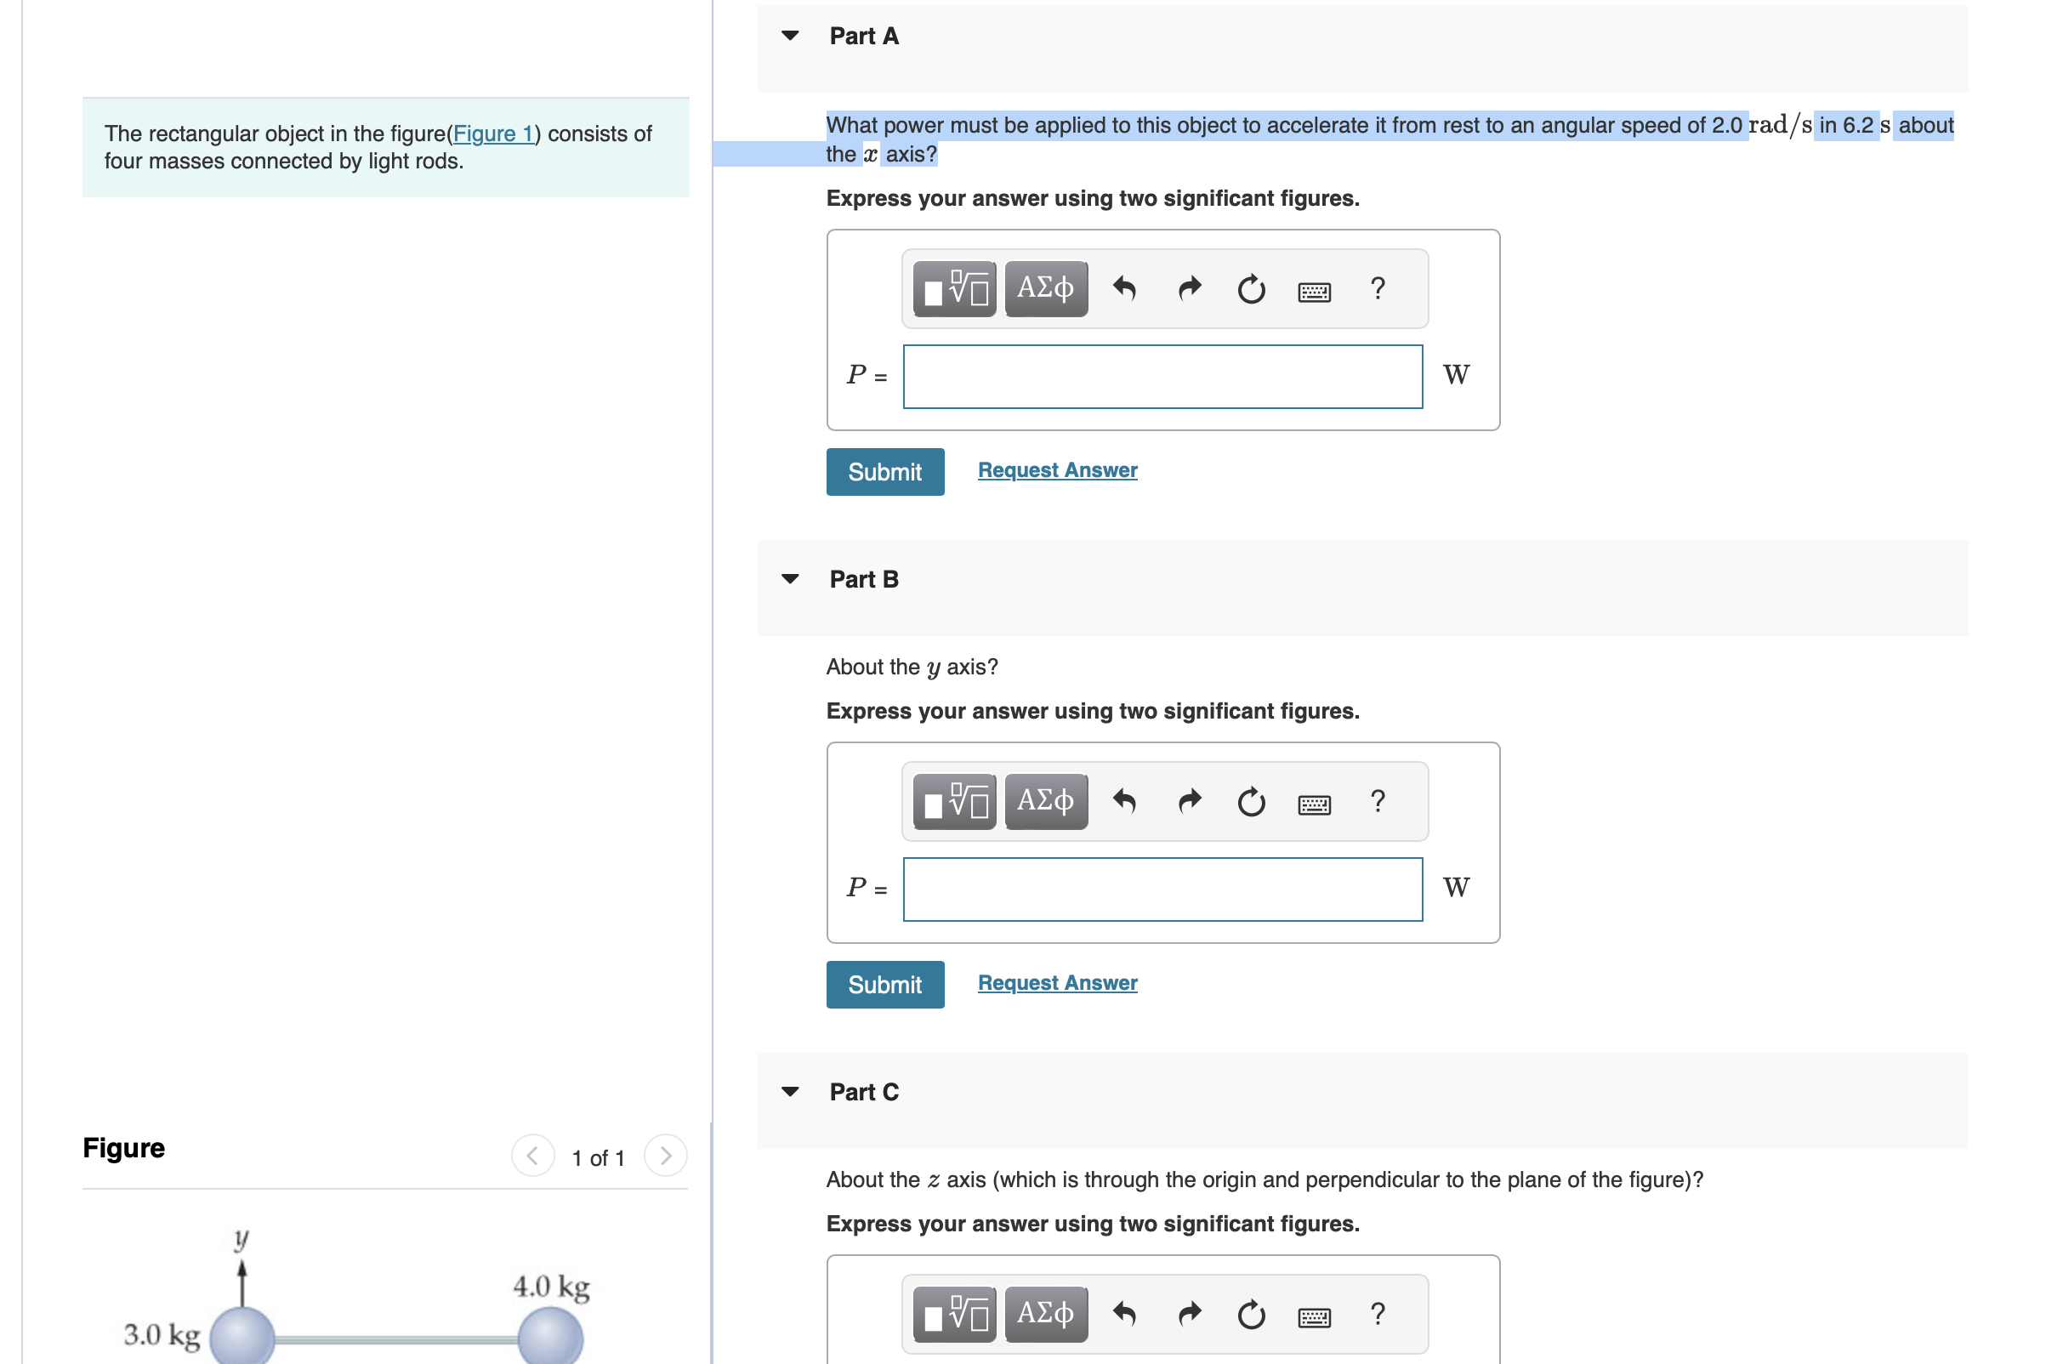Open Greek symbols palette in Part A
Screen dimensions: 2046x1364
point(1046,289)
